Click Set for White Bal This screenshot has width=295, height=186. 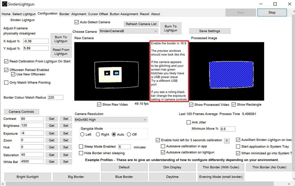click(66, 162)
